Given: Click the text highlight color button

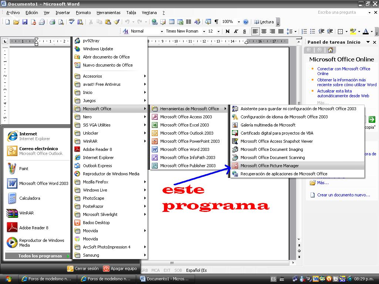Looking at the screenshot, I should click(x=353, y=31).
